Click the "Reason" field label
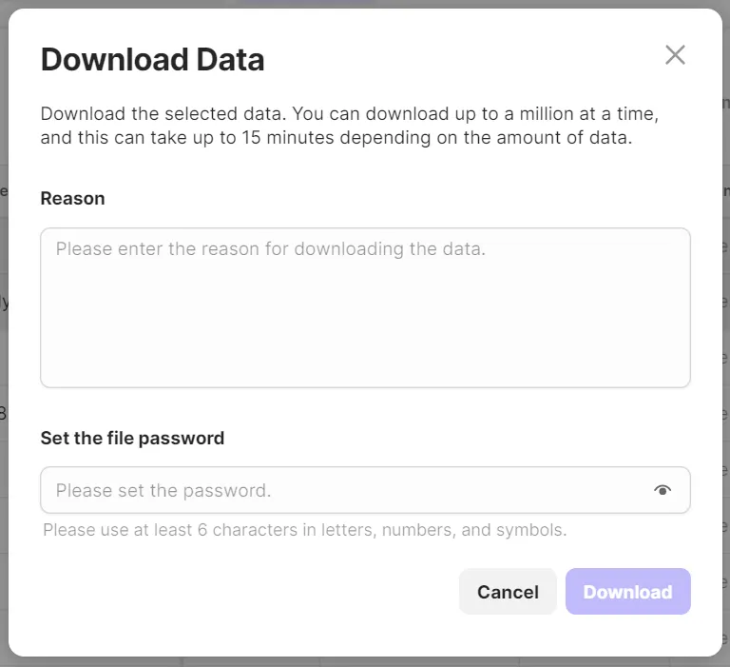The height and width of the screenshot is (667, 730). pyautogui.click(x=72, y=198)
